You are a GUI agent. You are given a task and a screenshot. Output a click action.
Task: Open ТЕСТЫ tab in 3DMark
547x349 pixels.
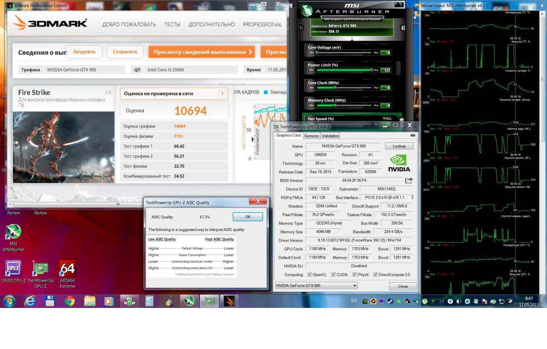tap(172, 24)
